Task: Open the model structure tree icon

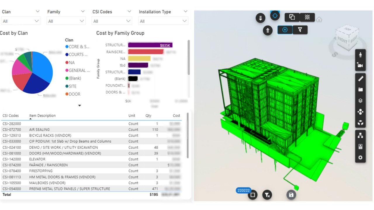Action: 360,135
